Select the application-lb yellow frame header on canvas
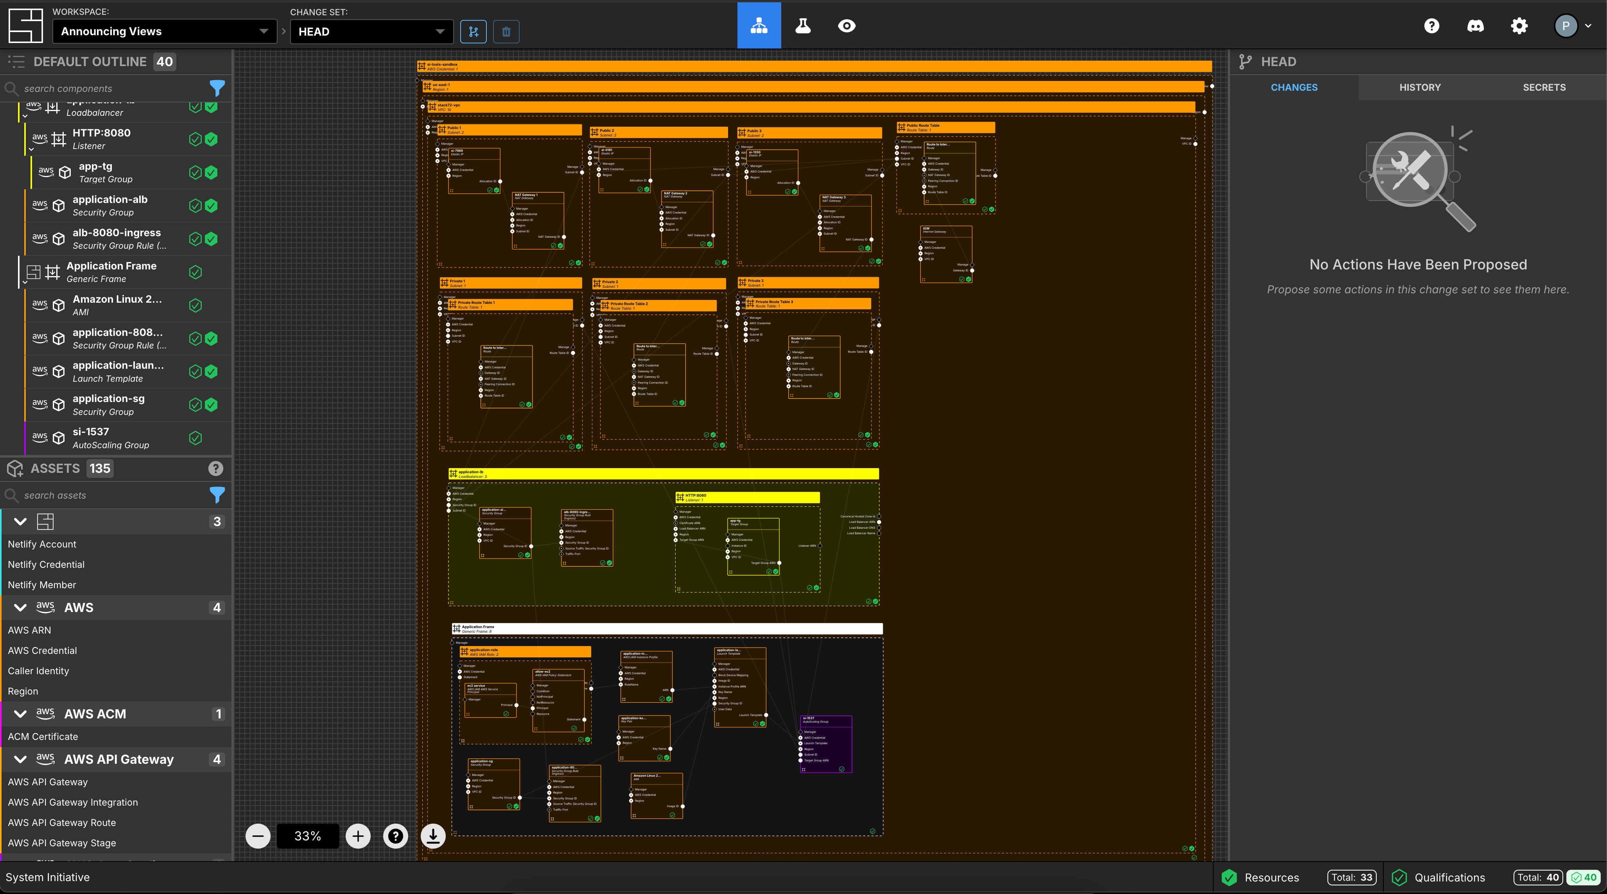This screenshot has width=1607, height=894. pos(663,474)
